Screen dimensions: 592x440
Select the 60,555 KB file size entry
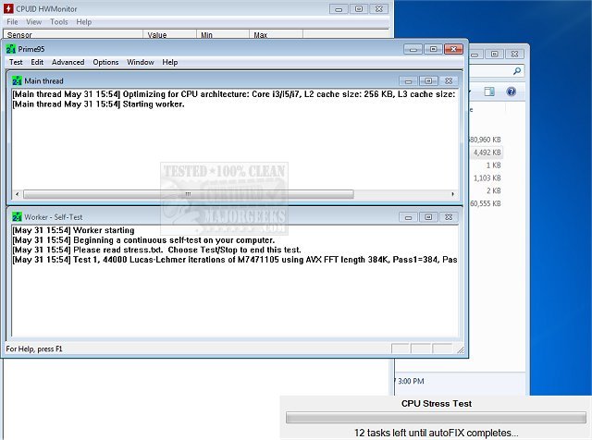tap(486, 203)
